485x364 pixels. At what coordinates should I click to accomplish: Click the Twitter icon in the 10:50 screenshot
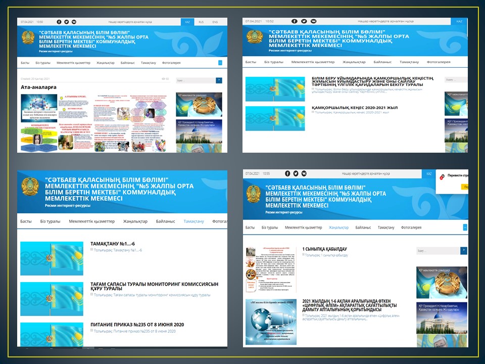coord(67,22)
